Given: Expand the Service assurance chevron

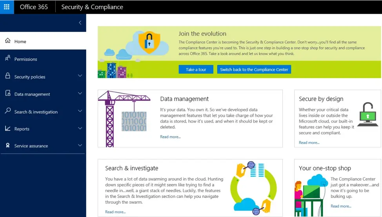Looking at the screenshot, I should [80, 146].
